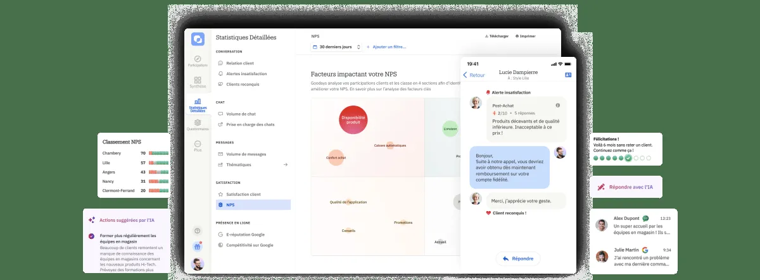Open contact card icon in chat header
Screen dimensions: 760x280
pyautogui.click(x=568, y=75)
